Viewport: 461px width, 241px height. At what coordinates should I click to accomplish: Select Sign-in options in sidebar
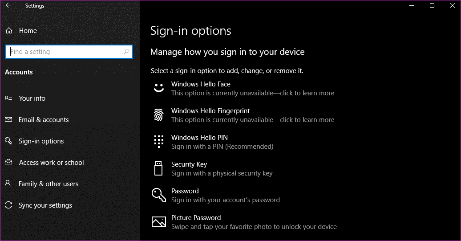coord(41,141)
